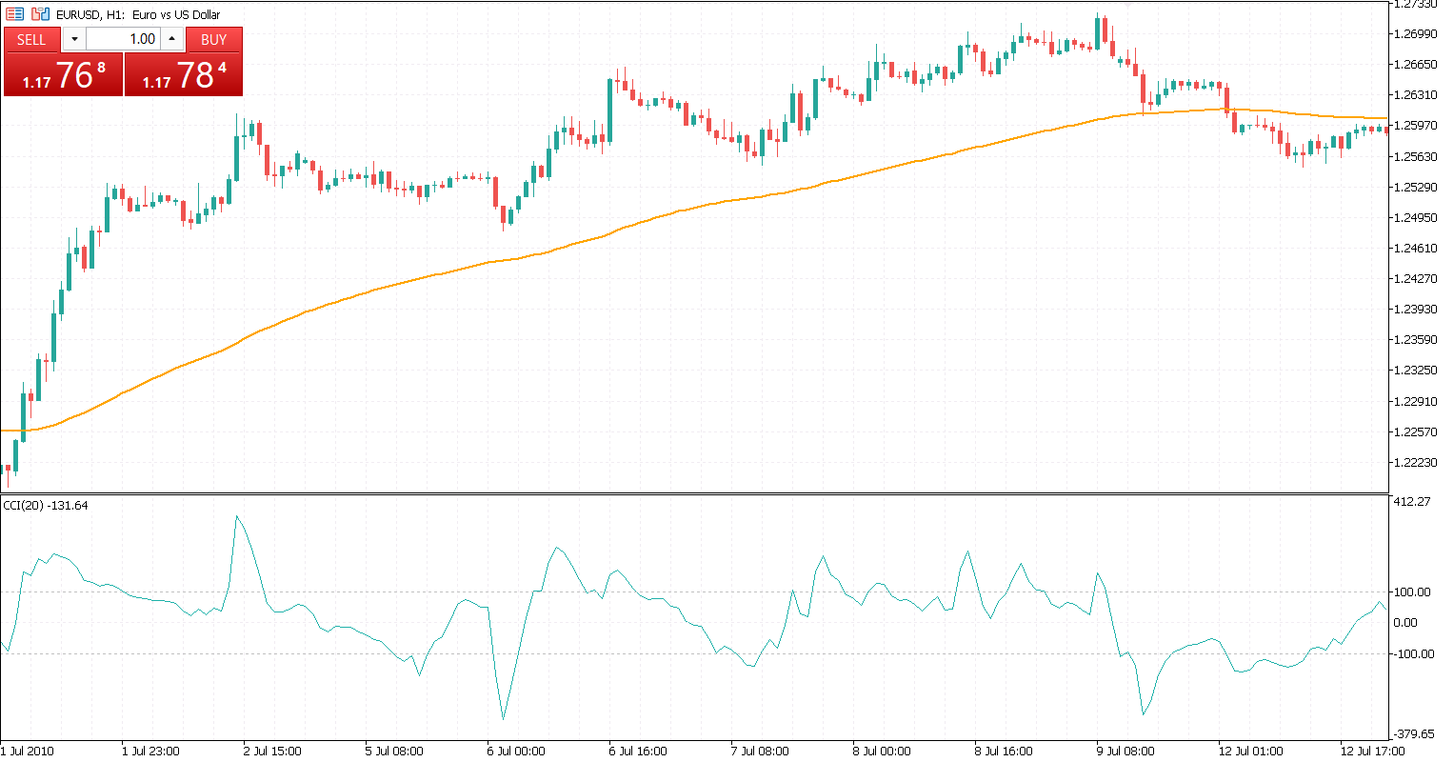Click the 1.25970 price scale label
This screenshot has width=1454, height=762.
[x=1417, y=125]
